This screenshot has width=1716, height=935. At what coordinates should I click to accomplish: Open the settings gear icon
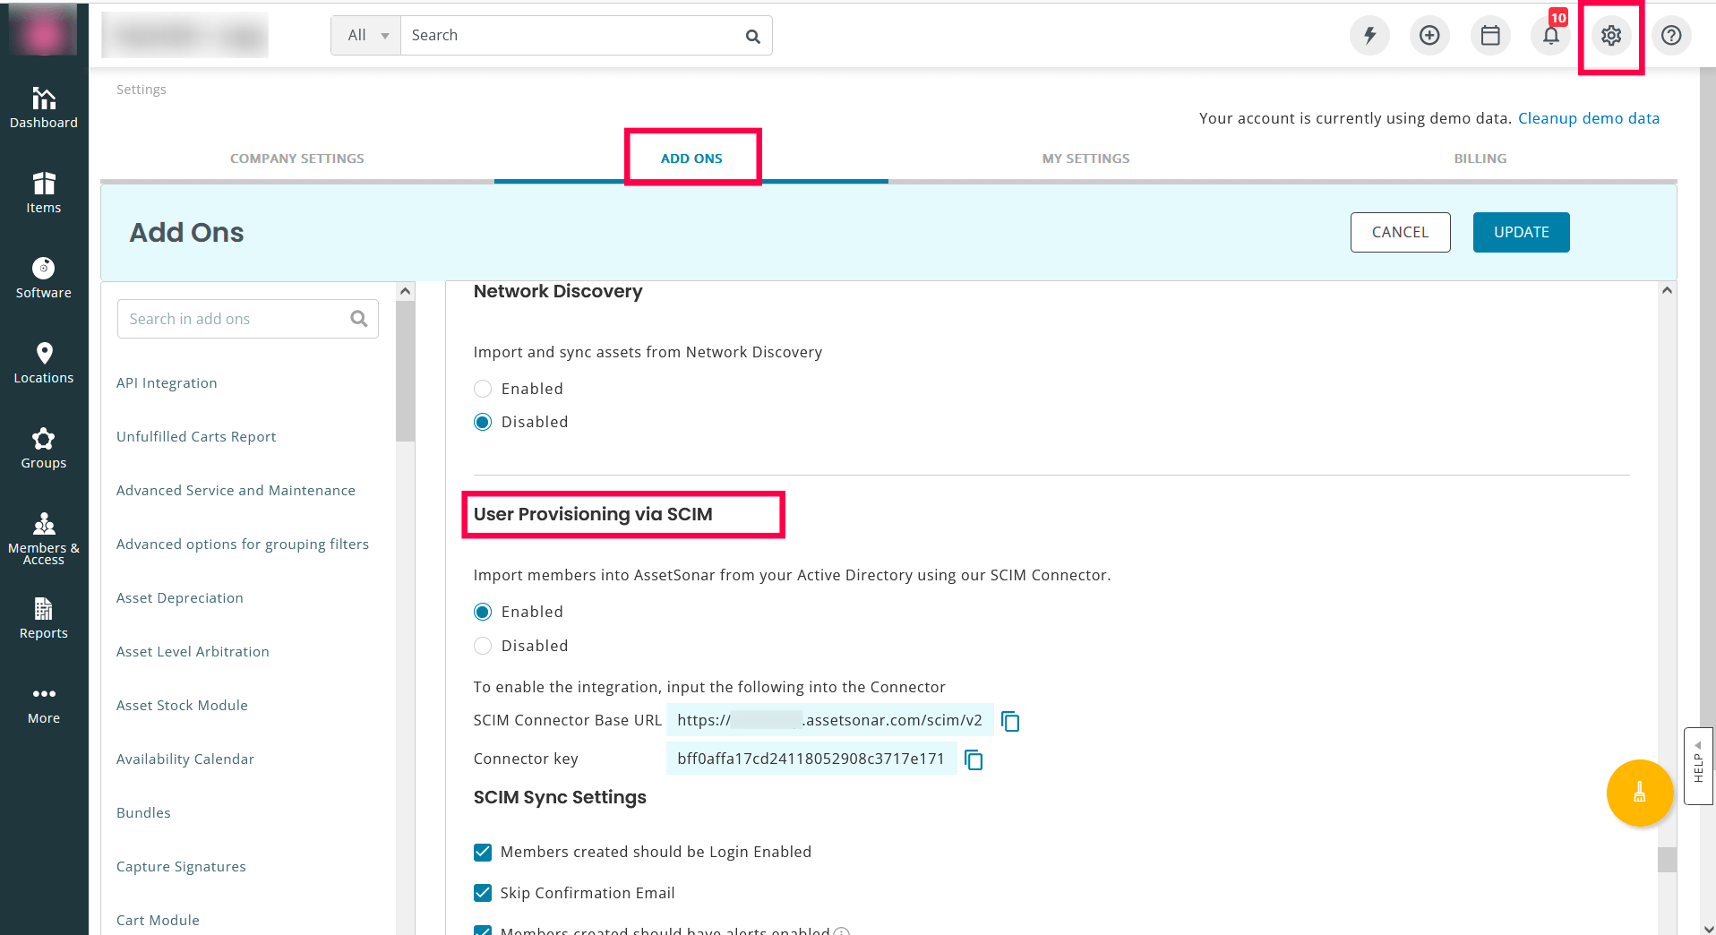(x=1610, y=36)
